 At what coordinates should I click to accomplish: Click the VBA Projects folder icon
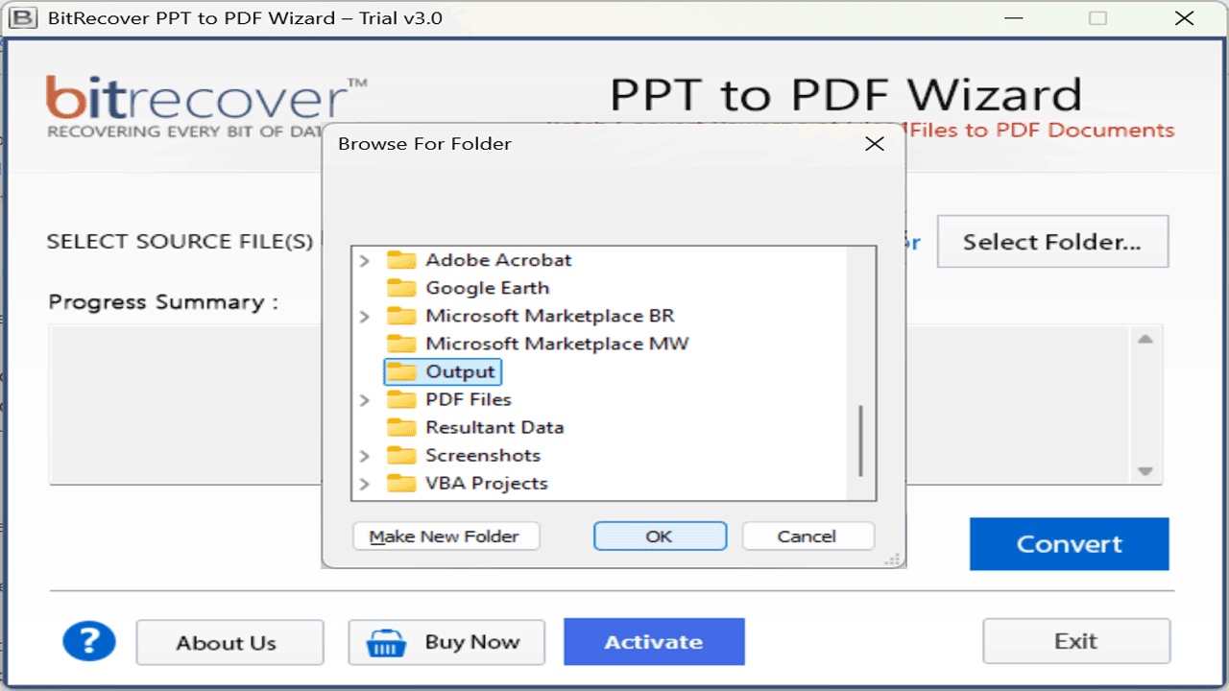click(x=401, y=483)
